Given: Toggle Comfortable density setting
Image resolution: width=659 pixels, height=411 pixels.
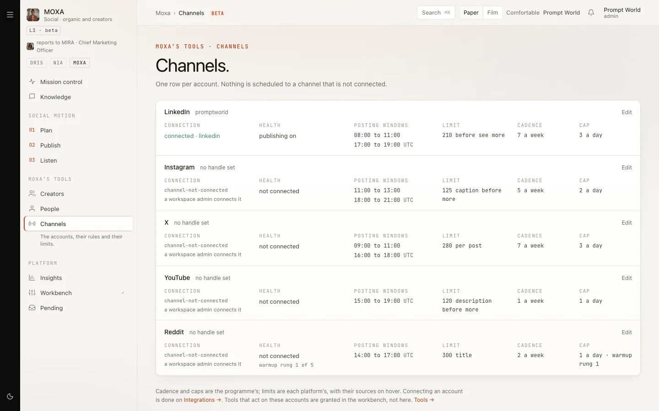Looking at the screenshot, I should click(x=523, y=13).
